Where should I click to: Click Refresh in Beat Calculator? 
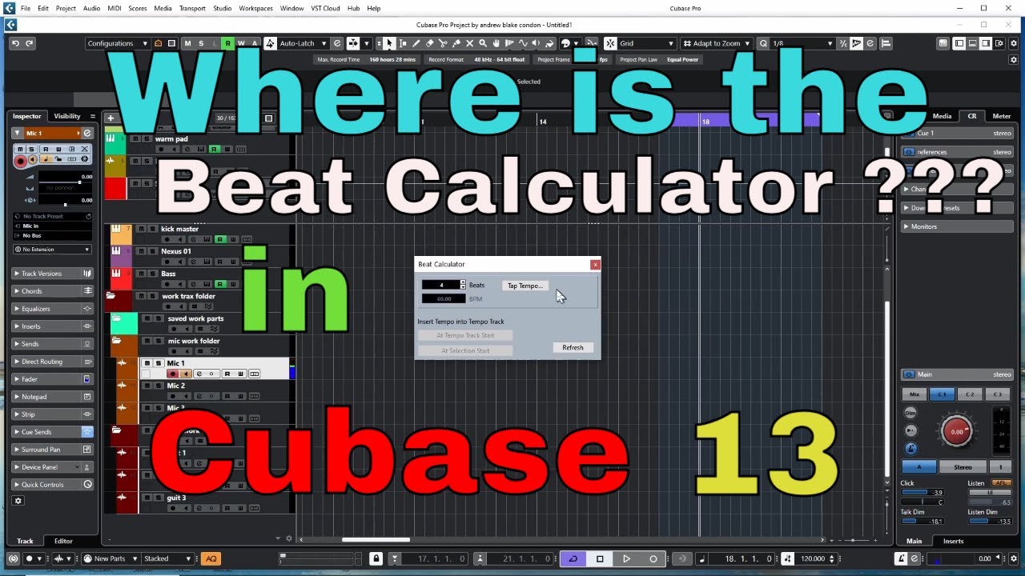click(x=573, y=347)
